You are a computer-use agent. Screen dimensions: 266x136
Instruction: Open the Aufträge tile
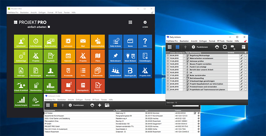tap(21, 71)
